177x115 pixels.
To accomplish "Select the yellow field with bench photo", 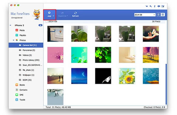I will (151, 55).
